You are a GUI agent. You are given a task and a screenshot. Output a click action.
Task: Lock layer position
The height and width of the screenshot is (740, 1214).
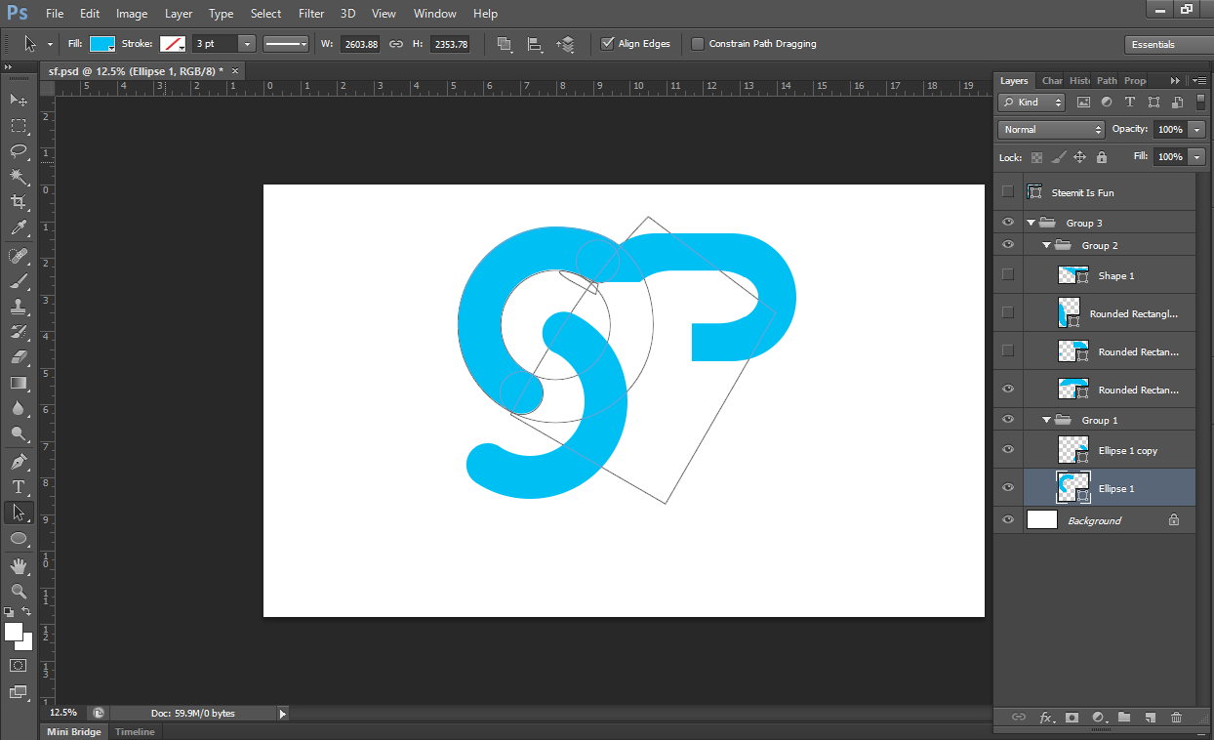(1079, 157)
